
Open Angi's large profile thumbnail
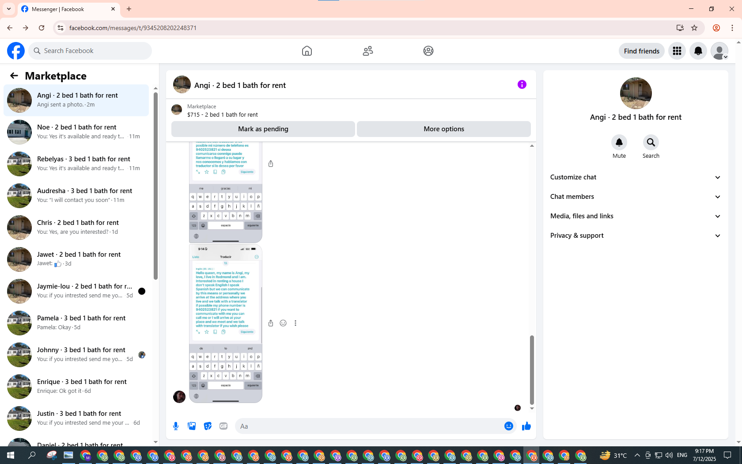click(636, 93)
